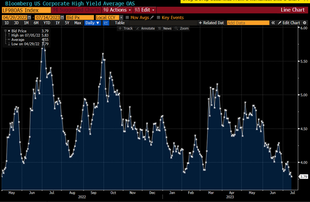Click the last price 3.79 axis label

pyautogui.click(x=303, y=177)
